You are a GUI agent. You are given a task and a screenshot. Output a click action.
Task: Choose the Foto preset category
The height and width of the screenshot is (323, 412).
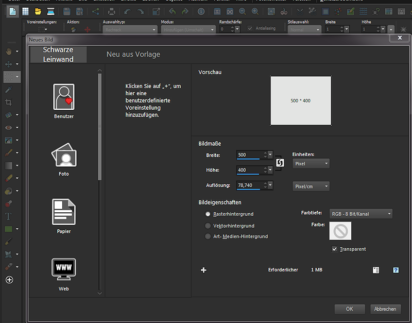[x=64, y=155]
